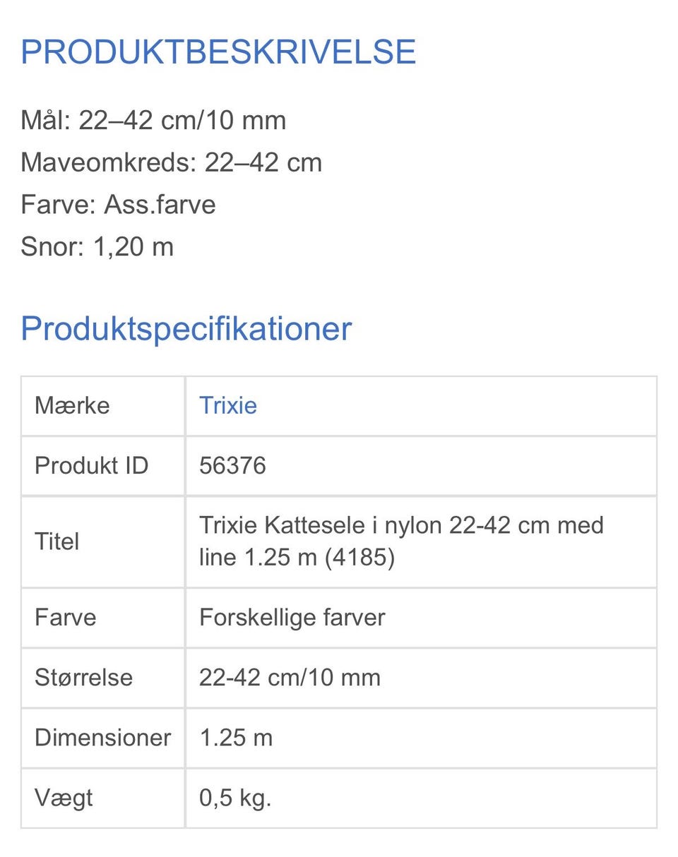Select the Produkt ID value 56376

pyautogui.click(x=232, y=466)
